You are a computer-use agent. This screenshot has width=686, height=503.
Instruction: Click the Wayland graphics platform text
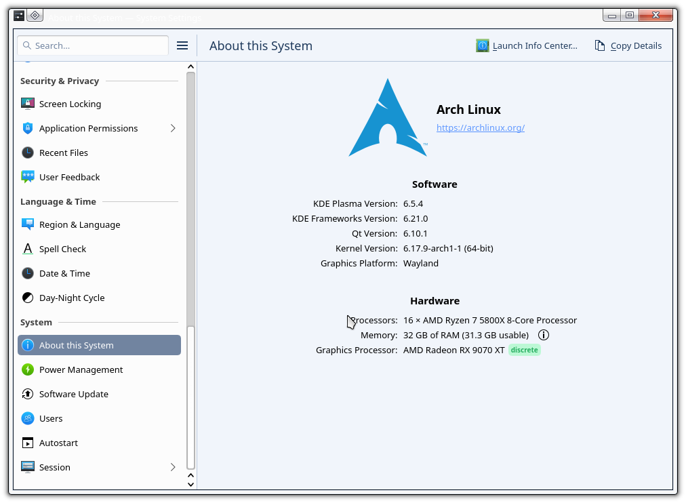420,263
